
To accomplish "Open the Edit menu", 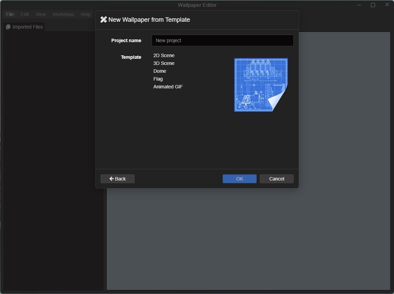I will (24, 14).
